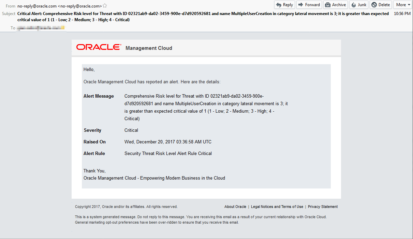This screenshot has width=413, height=239.
Task: Click the Severity label
Action: click(92, 130)
